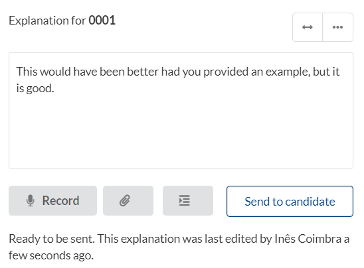Click the bold '0001' question number

(x=102, y=21)
